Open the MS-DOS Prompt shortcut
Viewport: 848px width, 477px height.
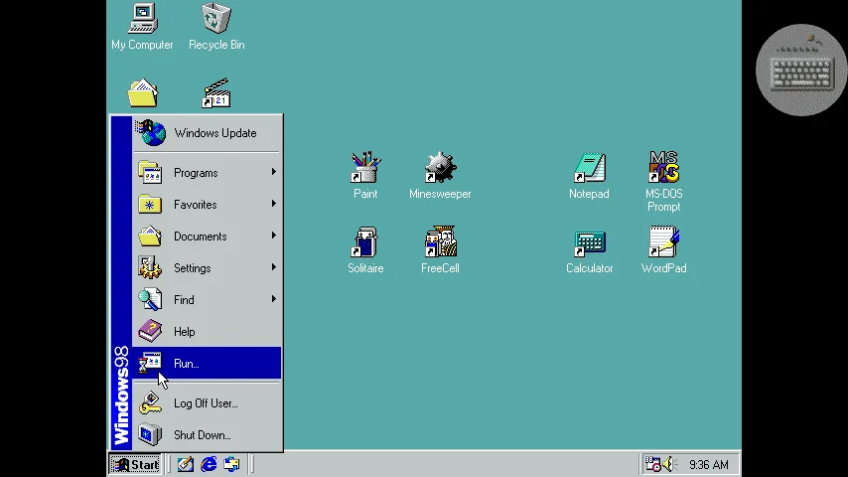point(663,182)
